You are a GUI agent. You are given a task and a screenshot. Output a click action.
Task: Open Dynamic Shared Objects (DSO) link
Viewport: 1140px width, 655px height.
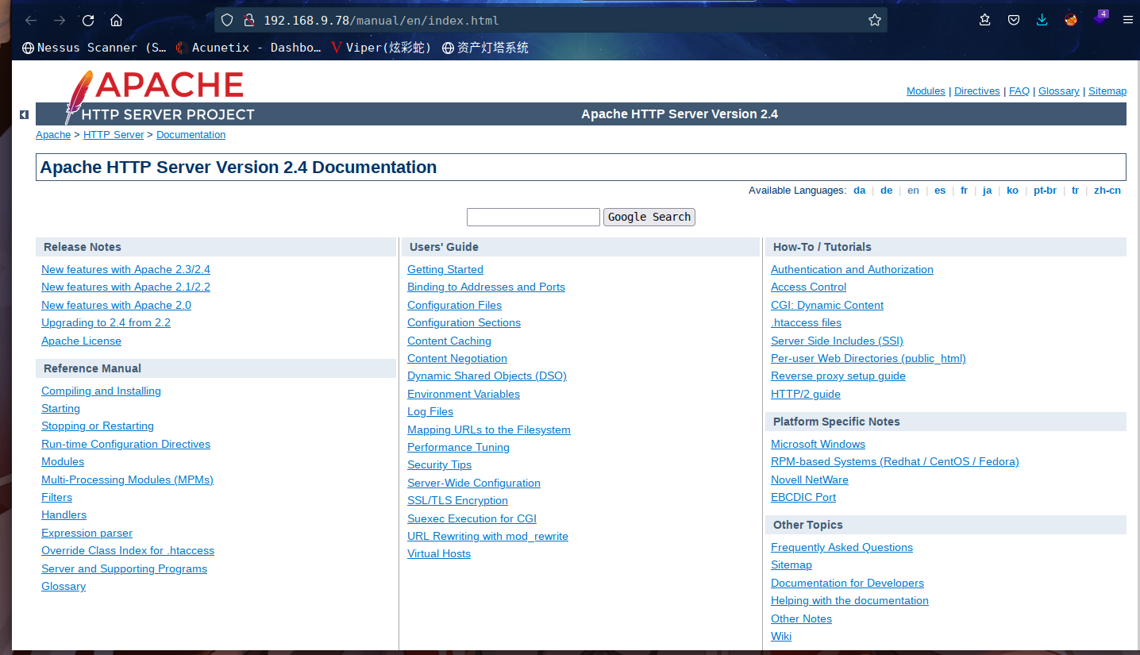[487, 376]
